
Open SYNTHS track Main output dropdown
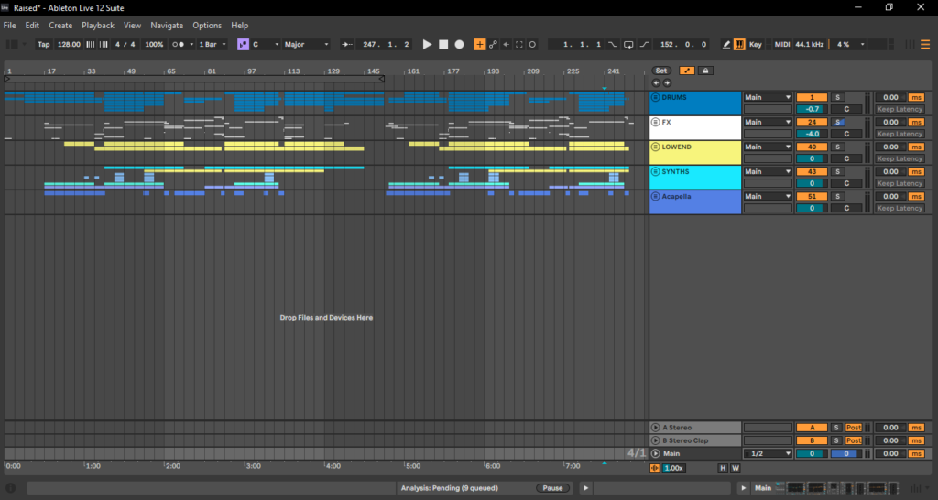(x=767, y=171)
